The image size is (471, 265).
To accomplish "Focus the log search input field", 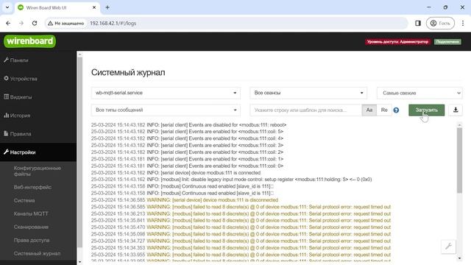I will [x=306, y=110].
